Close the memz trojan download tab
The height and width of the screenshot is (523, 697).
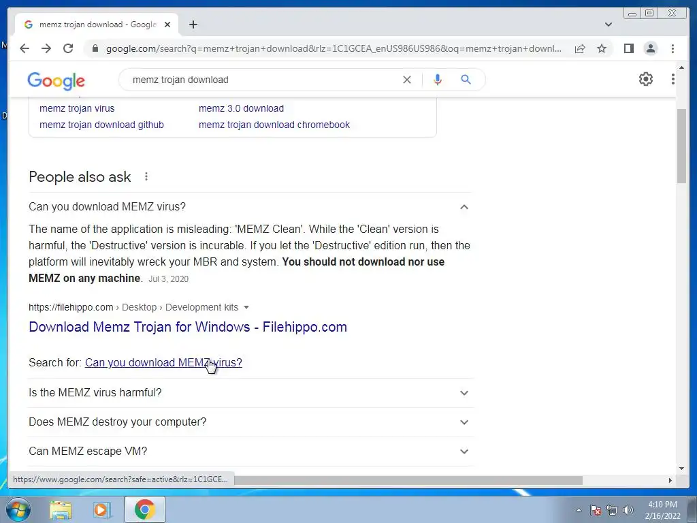point(167,25)
